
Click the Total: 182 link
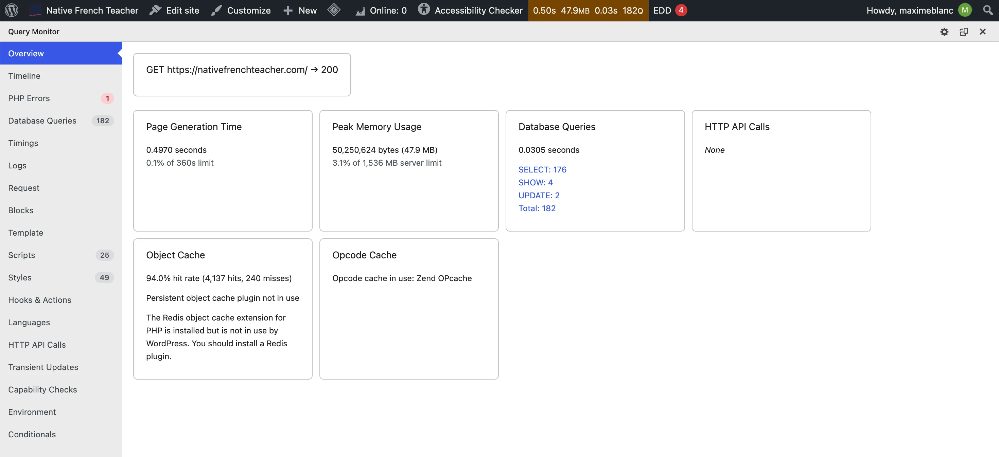pyautogui.click(x=537, y=208)
